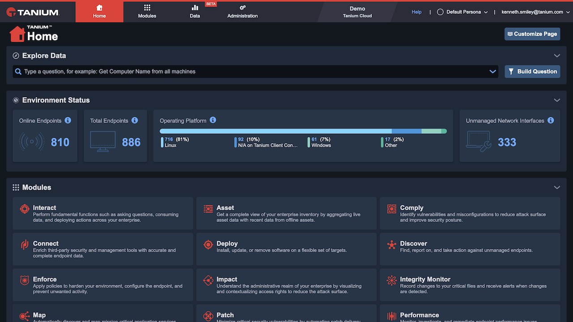Click the Linux segment of platform bar

pyautogui.click(x=276, y=131)
